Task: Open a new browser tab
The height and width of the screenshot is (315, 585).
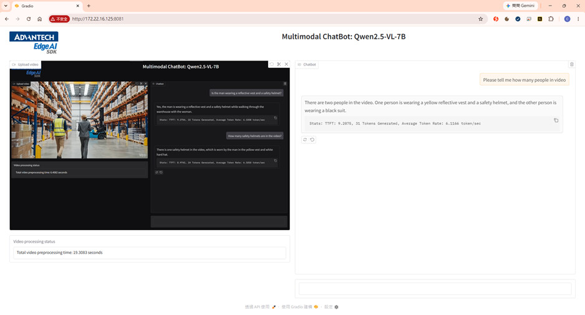Action: click(89, 6)
